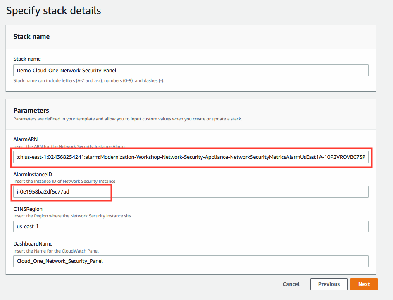393x300 pixels.
Task: Click the 'Parameters are defined in your template' description
Action: (128, 119)
